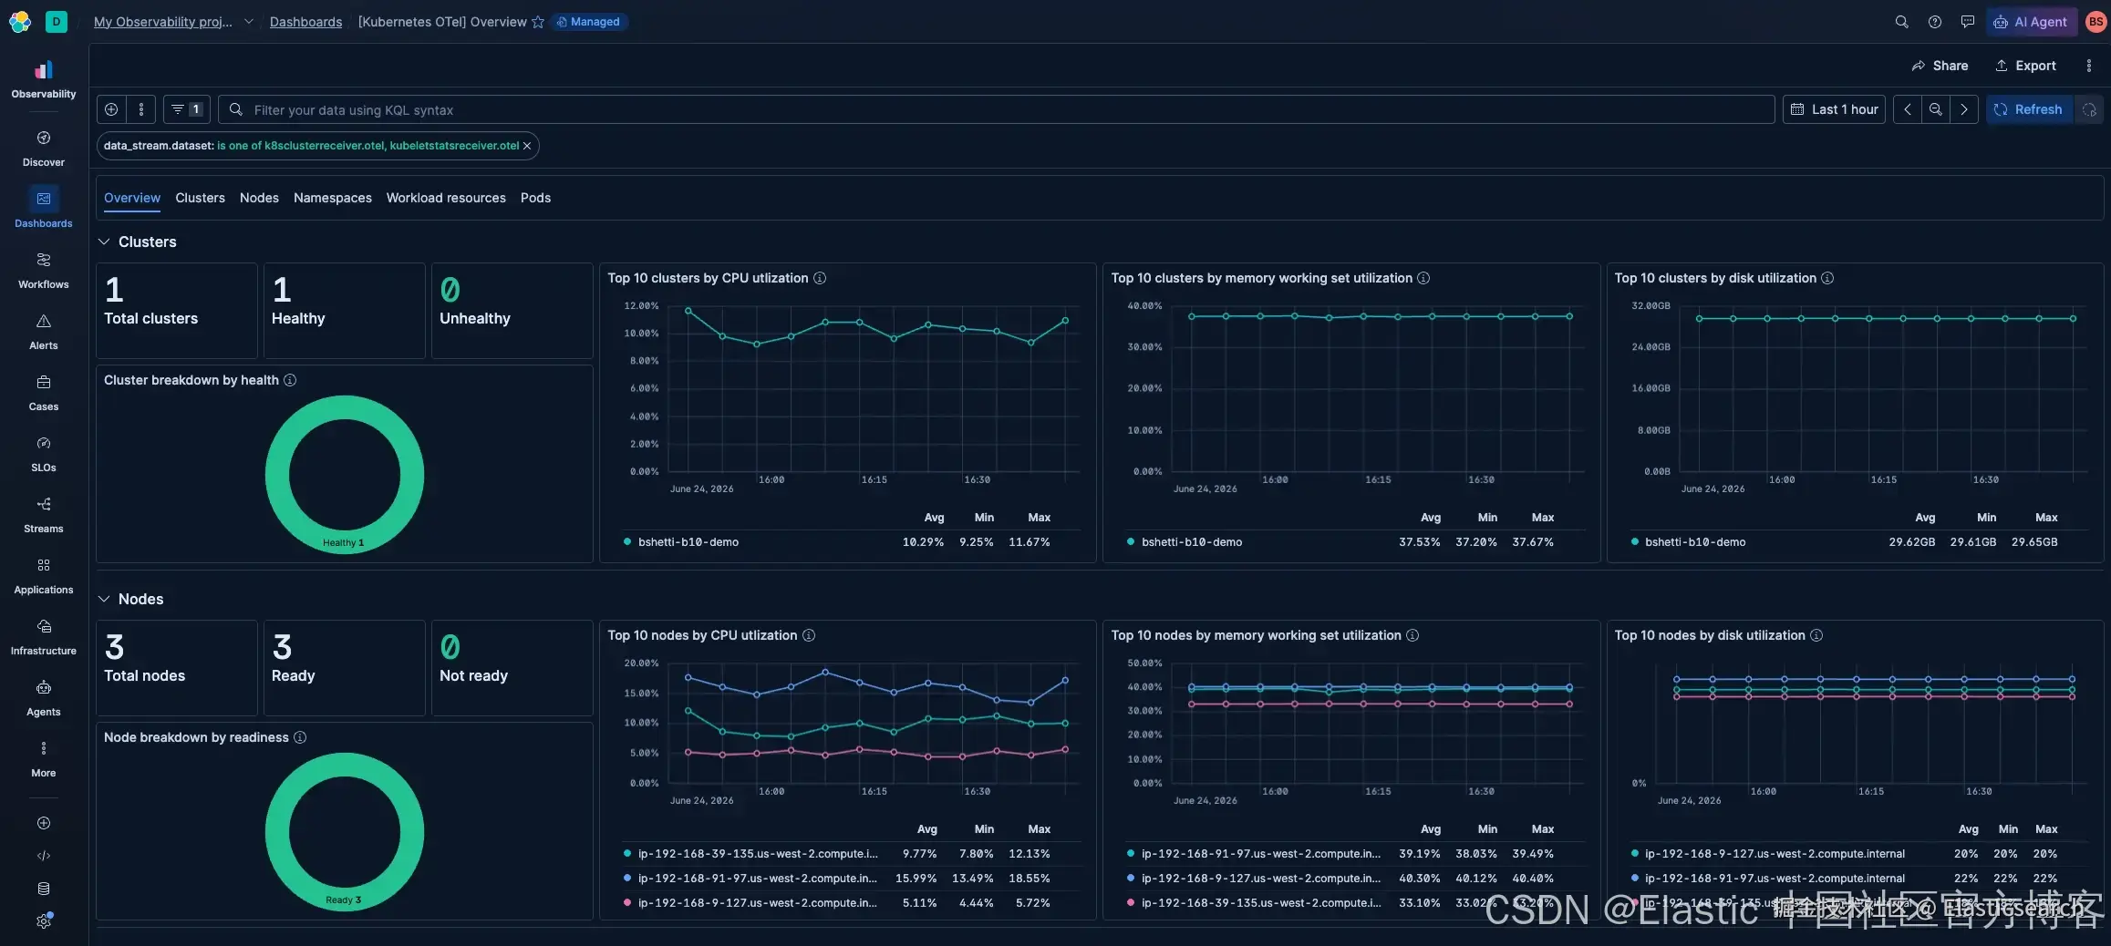
Task: Open SLOs from the sidebar
Action: pos(43,454)
